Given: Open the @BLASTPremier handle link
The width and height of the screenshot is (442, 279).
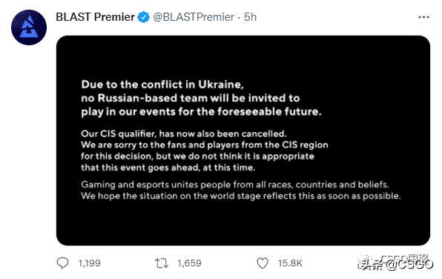Looking at the screenshot, I should tap(194, 17).
